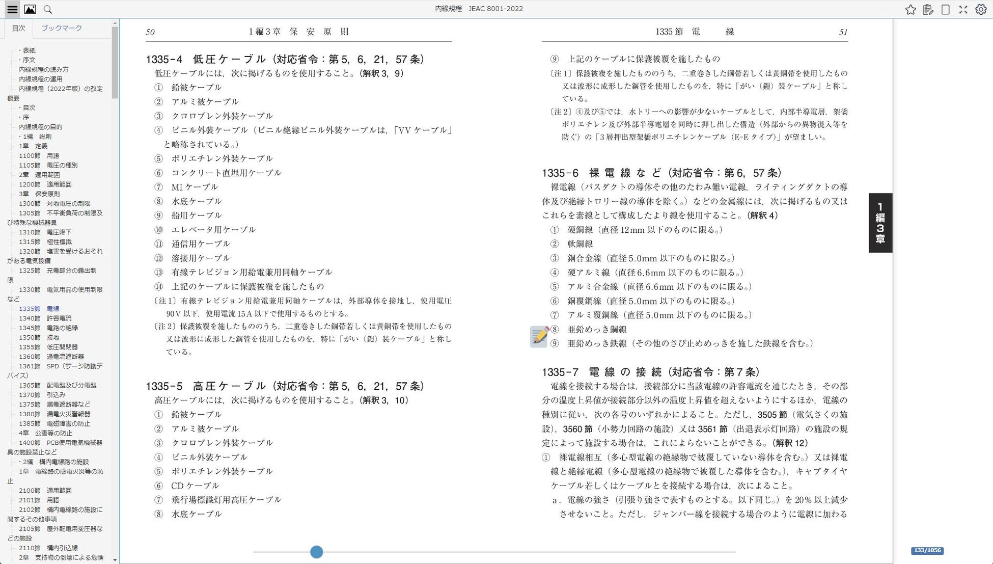Enter fullscreen with the expand arrows icon
This screenshot has width=993, height=564.
point(963,9)
